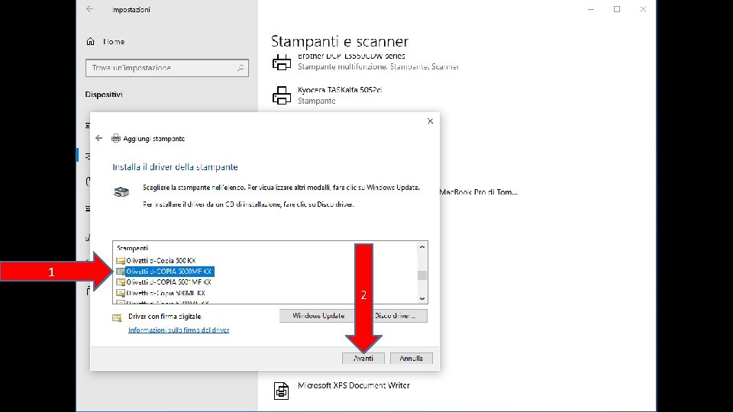Close the Impostazioni window

point(643,9)
